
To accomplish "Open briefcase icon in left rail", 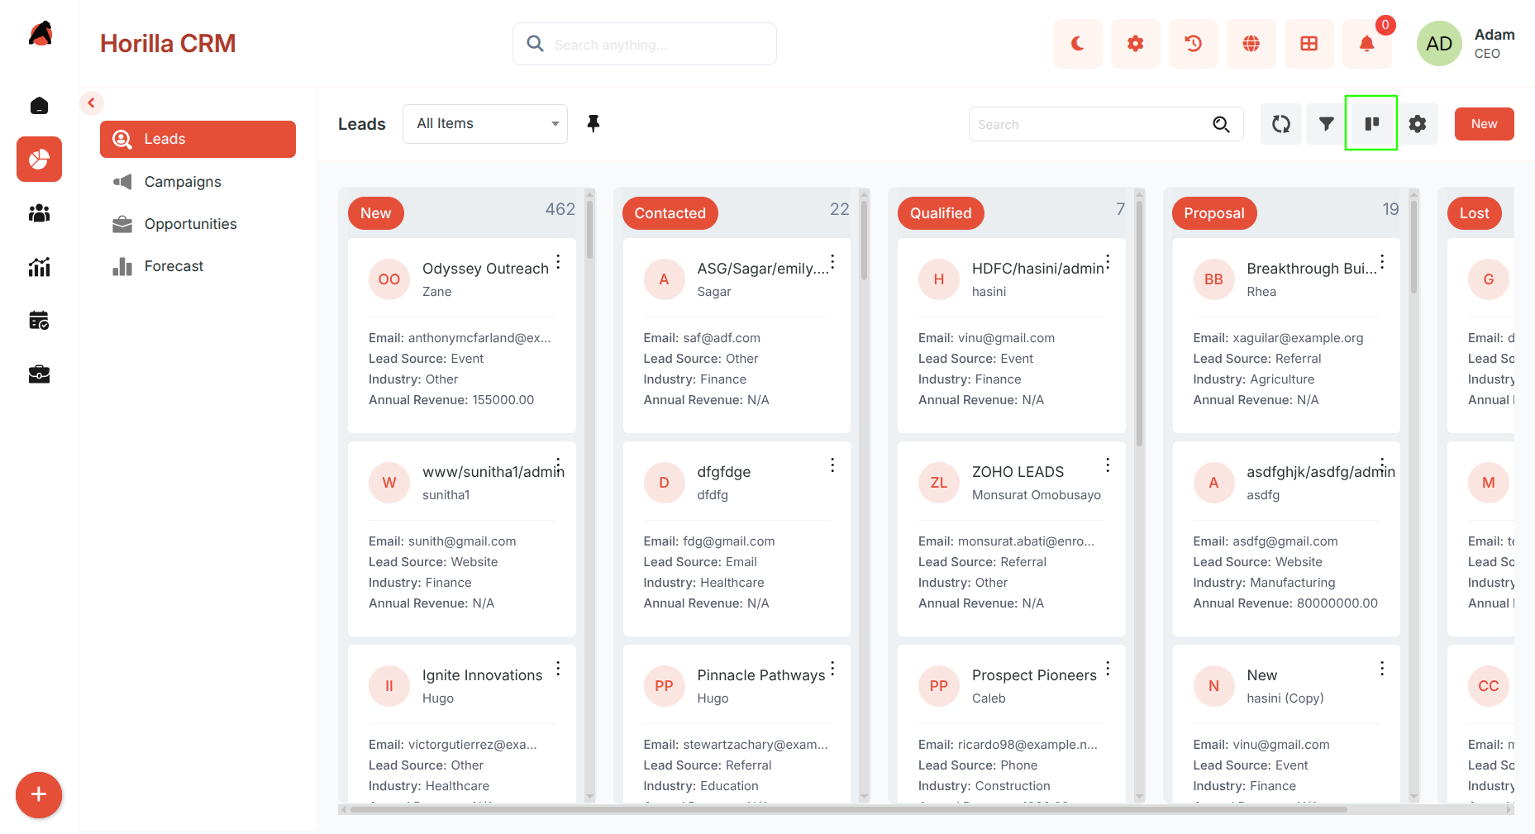I will click(x=39, y=374).
